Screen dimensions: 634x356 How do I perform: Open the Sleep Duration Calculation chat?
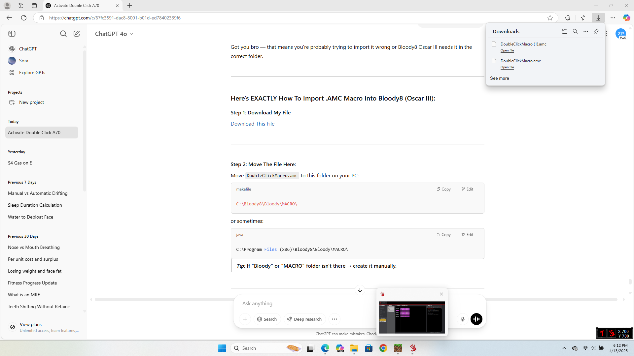[35, 205]
